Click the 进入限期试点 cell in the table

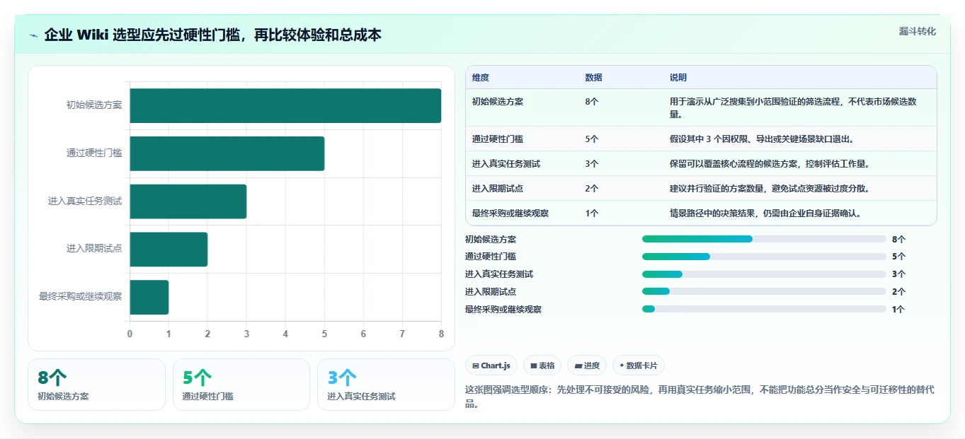498,189
